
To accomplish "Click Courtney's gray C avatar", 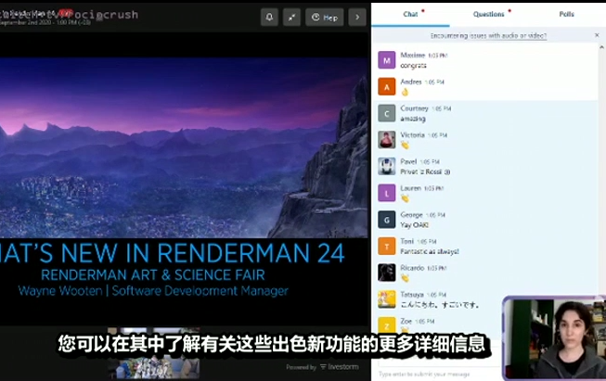I will [x=386, y=113].
